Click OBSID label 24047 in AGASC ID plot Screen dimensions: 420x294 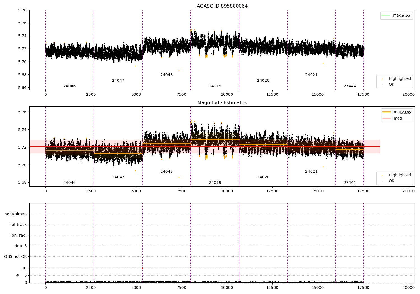tap(118, 81)
